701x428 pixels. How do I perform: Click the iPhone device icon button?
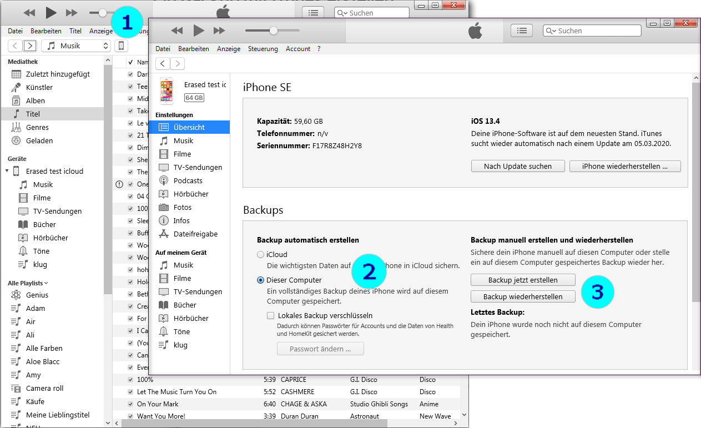point(120,46)
